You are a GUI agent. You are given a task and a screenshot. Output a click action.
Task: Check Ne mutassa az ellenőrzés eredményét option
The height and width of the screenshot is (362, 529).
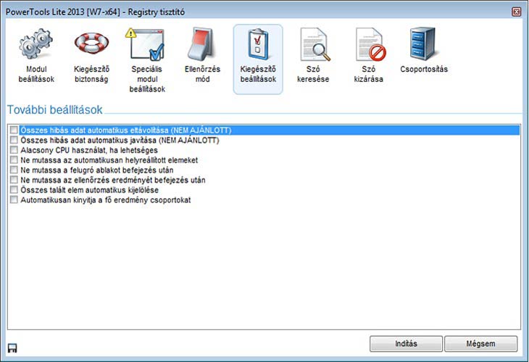pos(14,180)
